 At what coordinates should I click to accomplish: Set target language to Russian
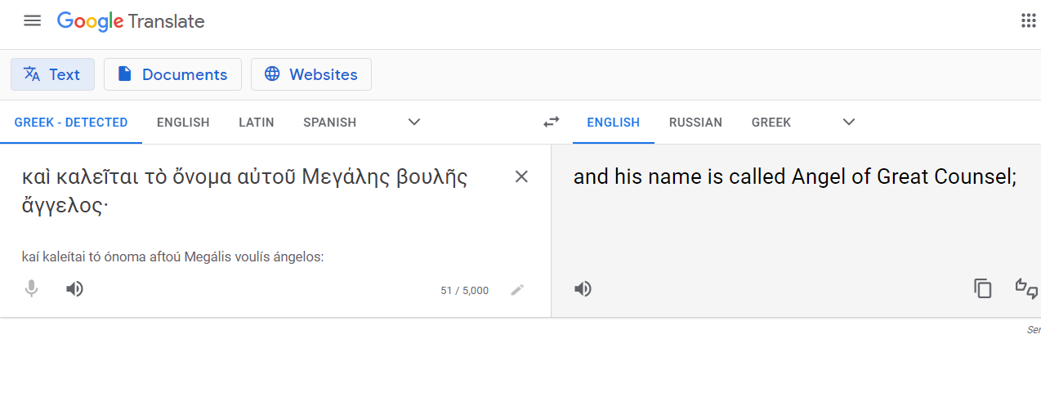click(x=695, y=123)
